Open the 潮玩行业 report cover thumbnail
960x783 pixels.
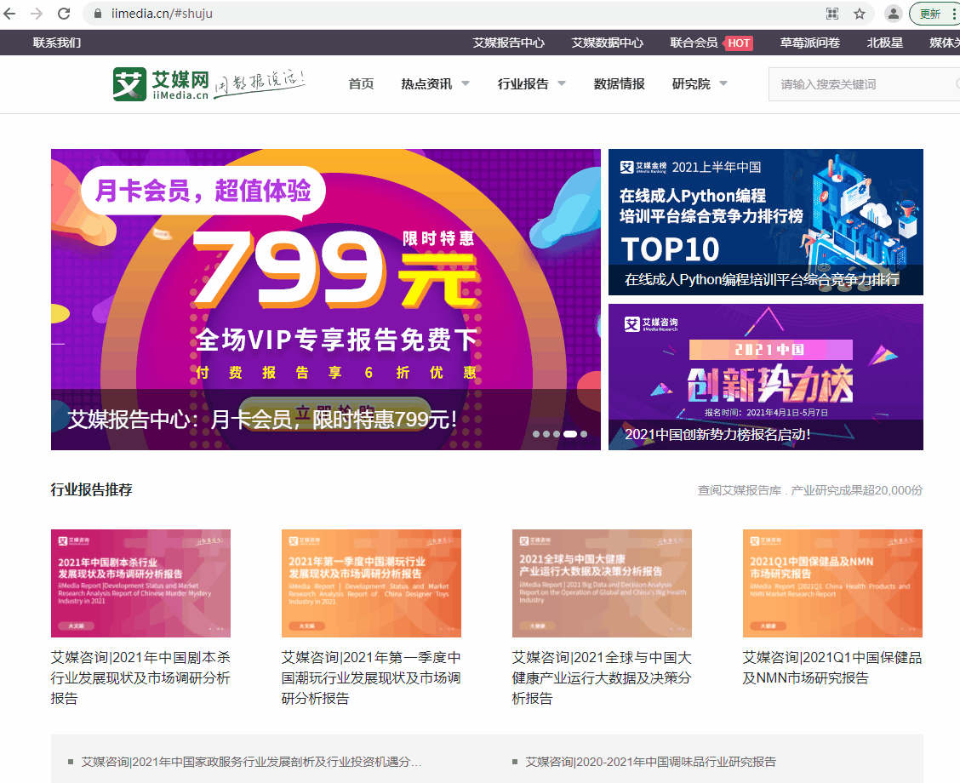[x=371, y=584]
